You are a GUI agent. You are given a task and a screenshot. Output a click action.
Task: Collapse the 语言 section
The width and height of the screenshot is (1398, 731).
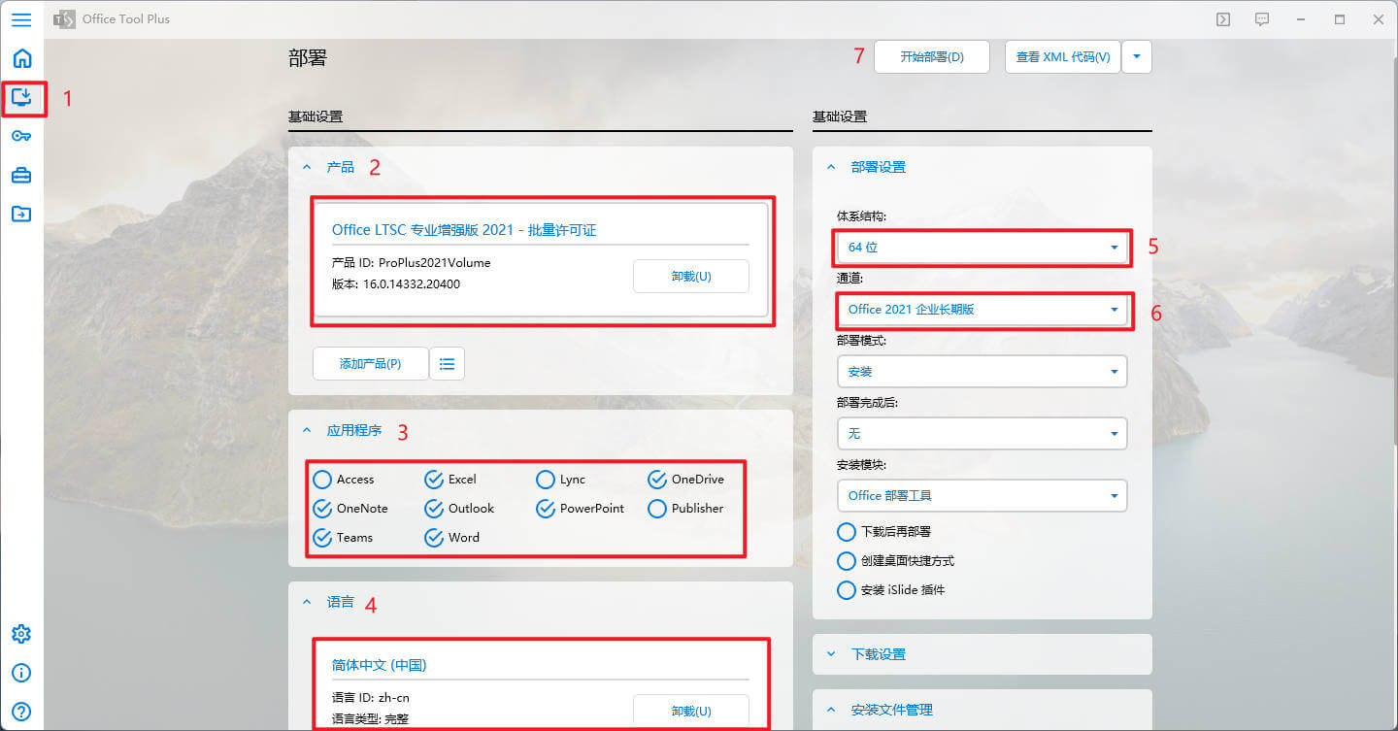307,603
